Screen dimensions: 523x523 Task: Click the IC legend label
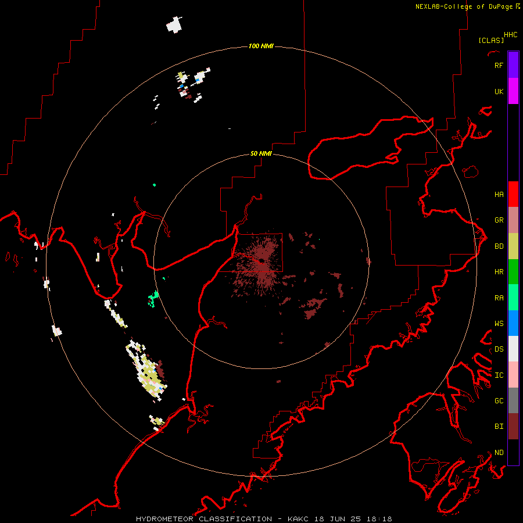pyautogui.click(x=499, y=375)
